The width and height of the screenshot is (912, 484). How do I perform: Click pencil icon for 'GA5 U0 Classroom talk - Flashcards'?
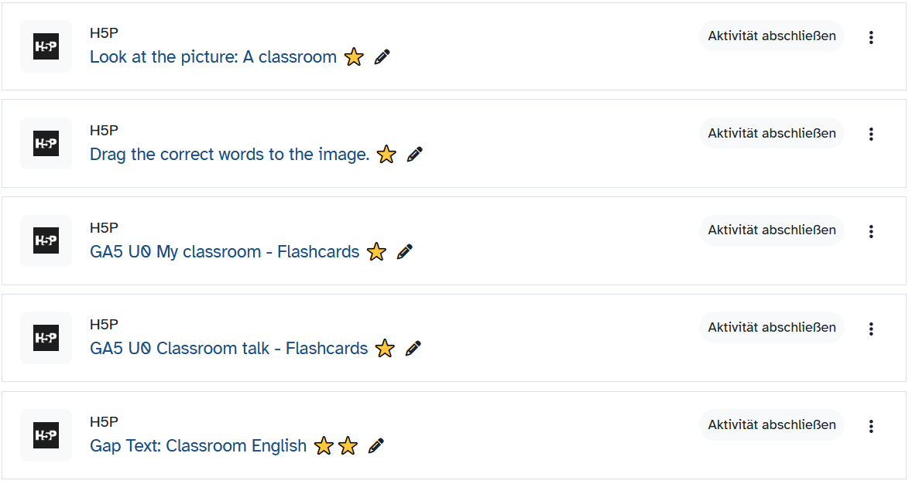pyautogui.click(x=413, y=349)
